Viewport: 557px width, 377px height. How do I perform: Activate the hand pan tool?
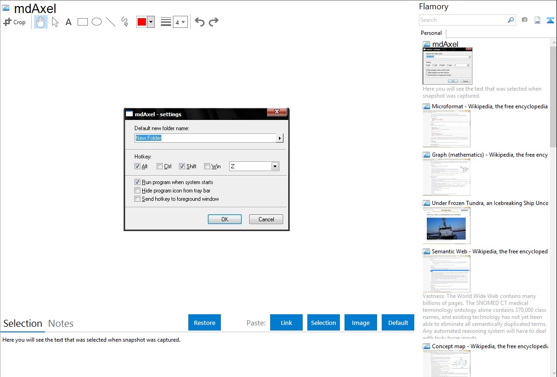(40, 22)
